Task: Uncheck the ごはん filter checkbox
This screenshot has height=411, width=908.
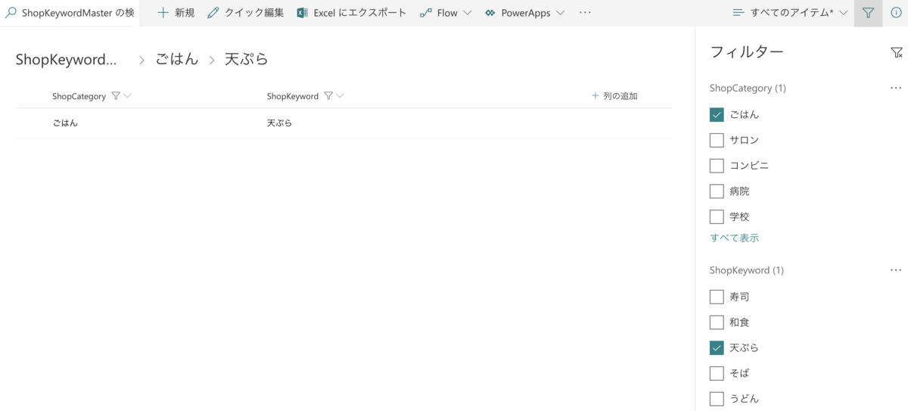Action: [x=717, y=115]
